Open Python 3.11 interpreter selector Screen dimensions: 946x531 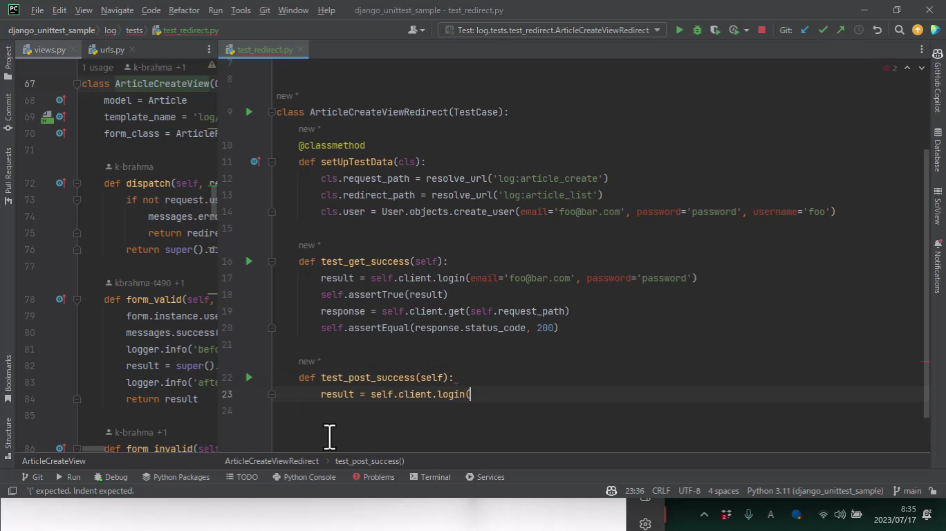(815, 491)
